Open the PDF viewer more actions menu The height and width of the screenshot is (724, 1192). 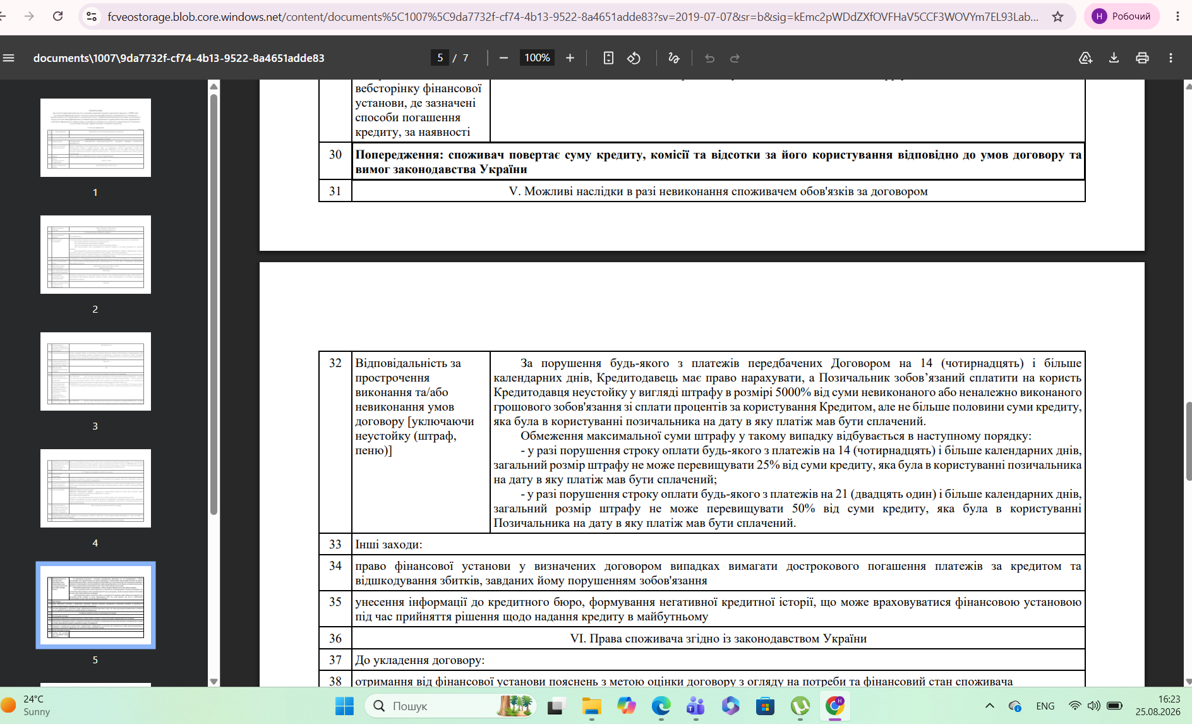pos(1171,58)
